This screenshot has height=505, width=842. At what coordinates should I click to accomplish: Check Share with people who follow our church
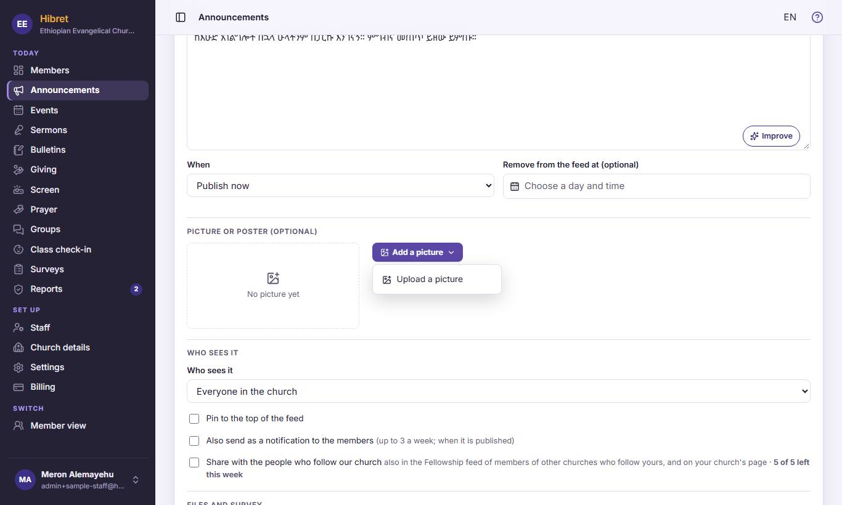[x=194, y=463]
